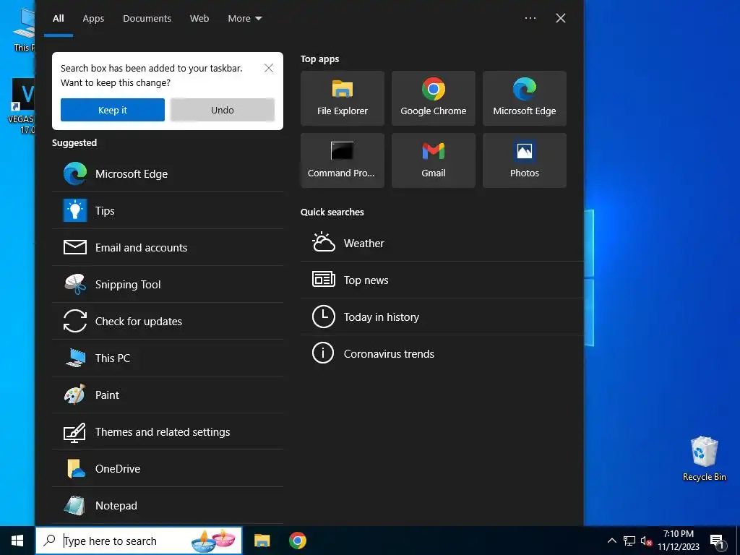Viewport: 740px width, 555px height.
Task: Open Microsoft Edge in Suggested list
Action: click(168, 173)
